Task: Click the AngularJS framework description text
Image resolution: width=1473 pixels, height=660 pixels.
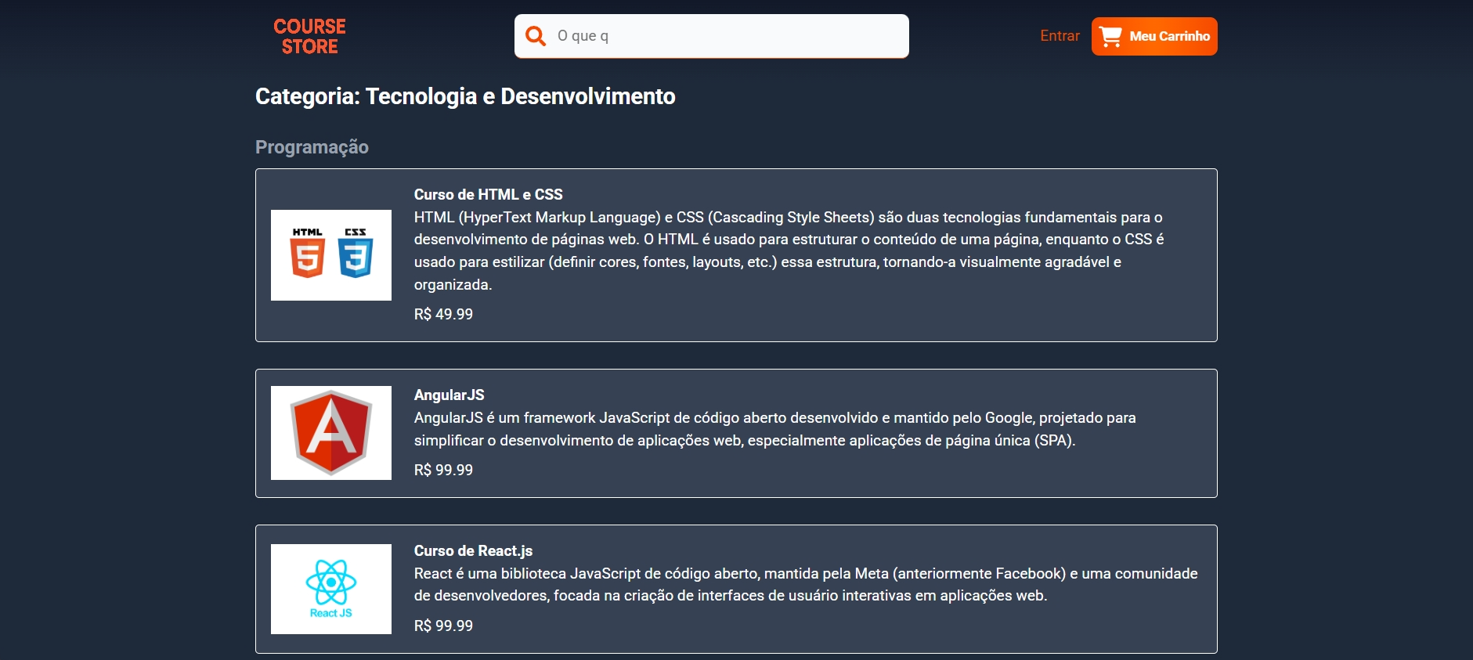Action: click(774, 429)
